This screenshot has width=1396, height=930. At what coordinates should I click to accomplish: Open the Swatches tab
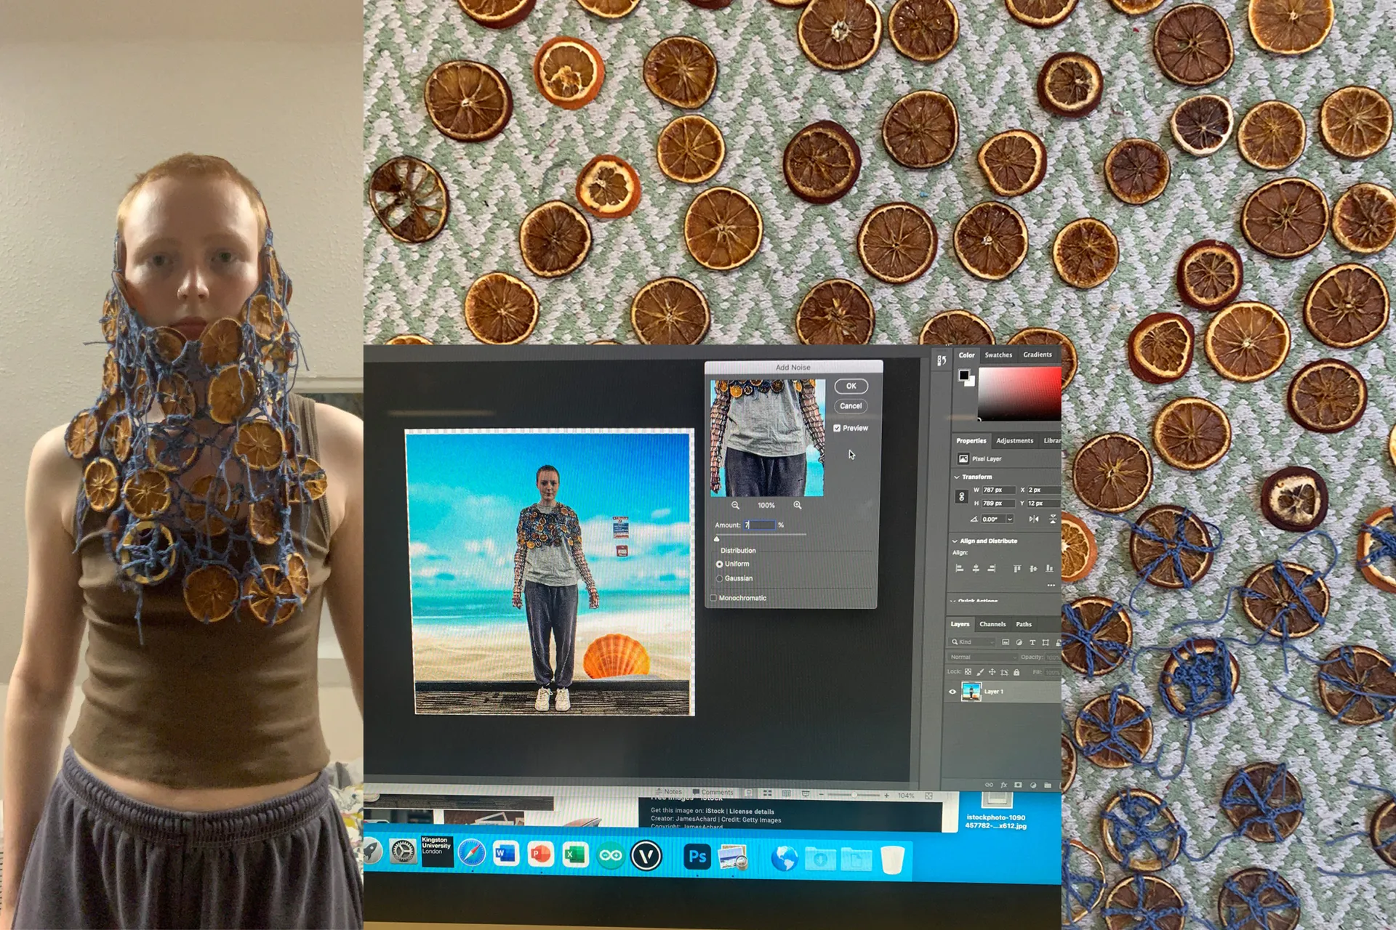(998, 355)
